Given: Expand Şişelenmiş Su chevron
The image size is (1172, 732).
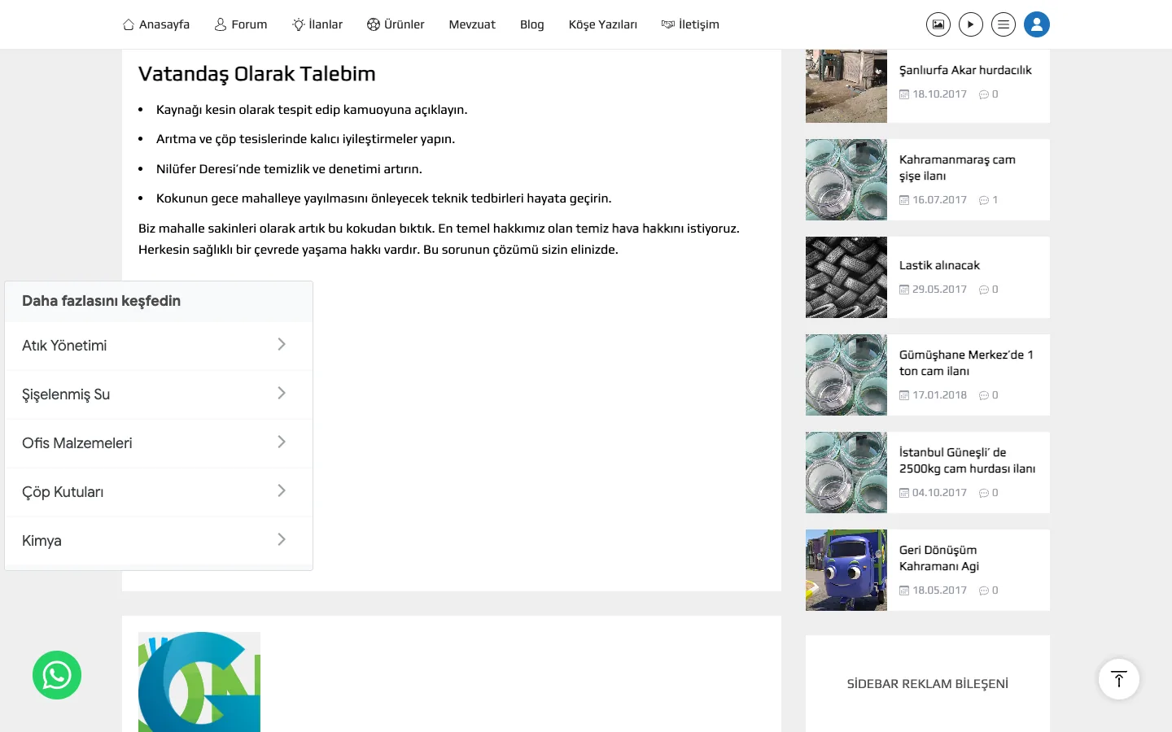Looking at the screenshot, I should (x=282, y=394).
